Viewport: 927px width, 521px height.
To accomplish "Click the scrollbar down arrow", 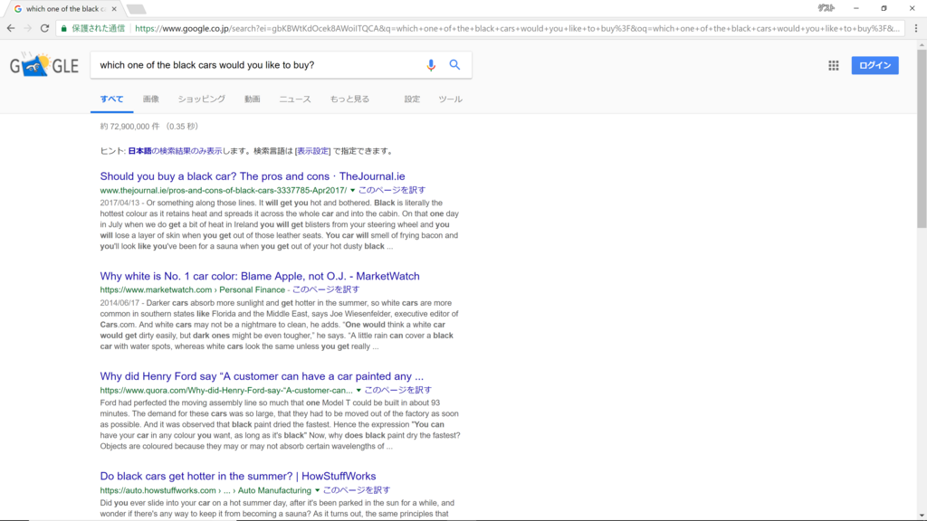I will pos(922,516).
